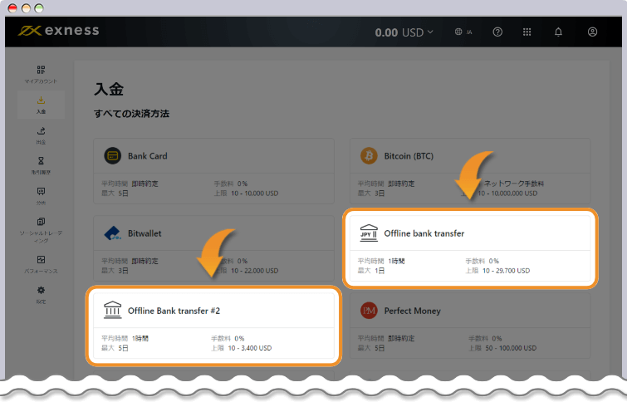Image resolution: width=627 pixels, height=402 pixels.
Task: Select Bitcoin (BTC) payment method
Action: point(470,171)
